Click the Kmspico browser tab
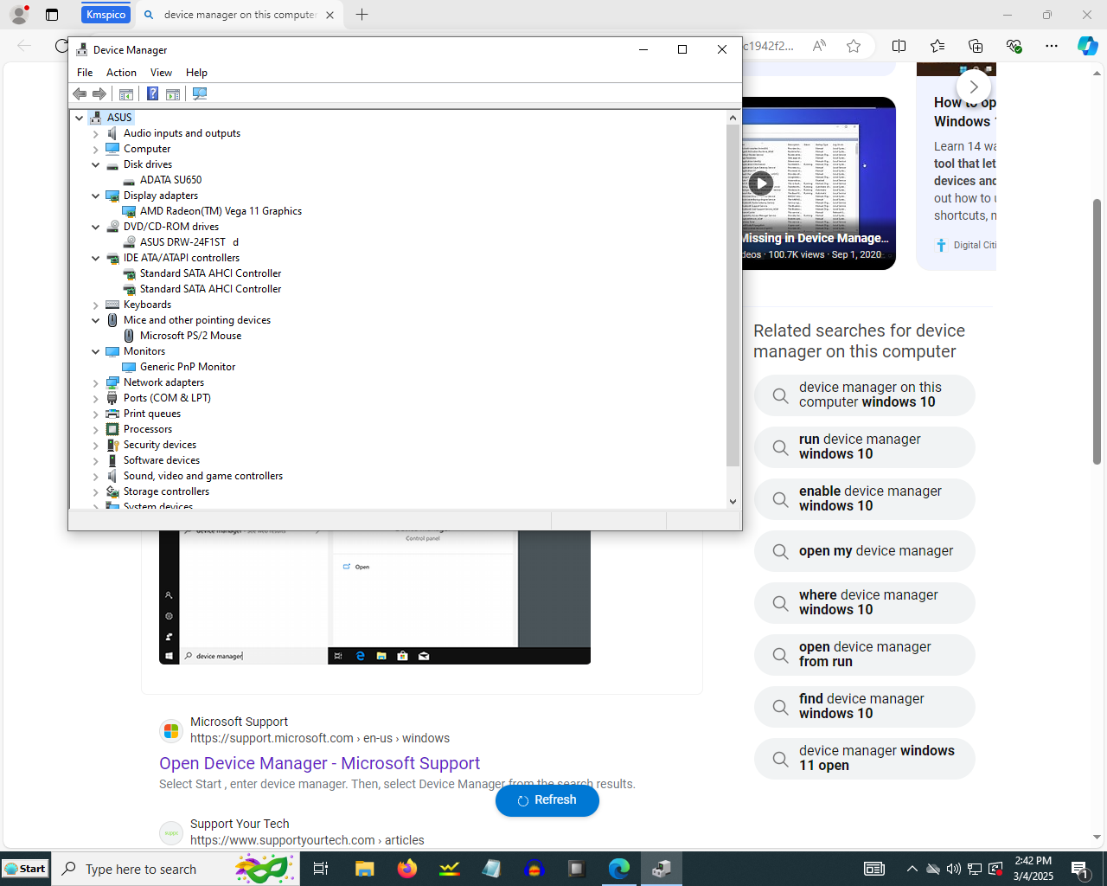This screenshot has height=886, width=1107. pyautogui.click(x=106, y=15)
